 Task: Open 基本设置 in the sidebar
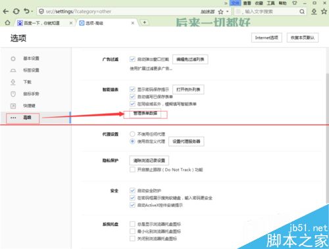31,58
